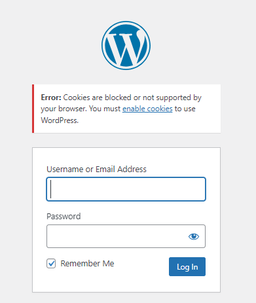This screenshot has height=303, width=256.
Task: Click the You must text before cookies link
Action: [105, 109]
